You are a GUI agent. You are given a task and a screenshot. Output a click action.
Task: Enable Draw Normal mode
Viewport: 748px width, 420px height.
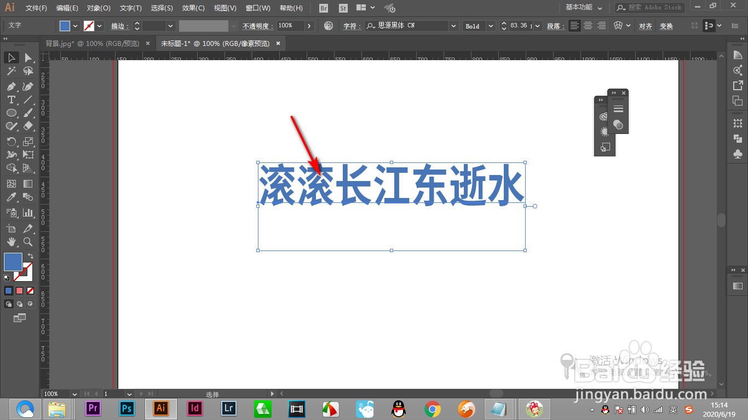[x=9, y=304]
